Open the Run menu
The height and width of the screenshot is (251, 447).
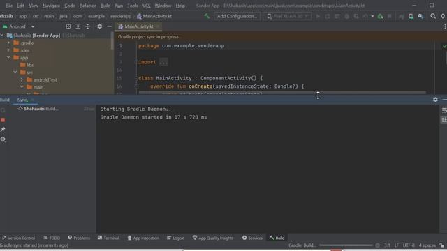click(119, 6)
